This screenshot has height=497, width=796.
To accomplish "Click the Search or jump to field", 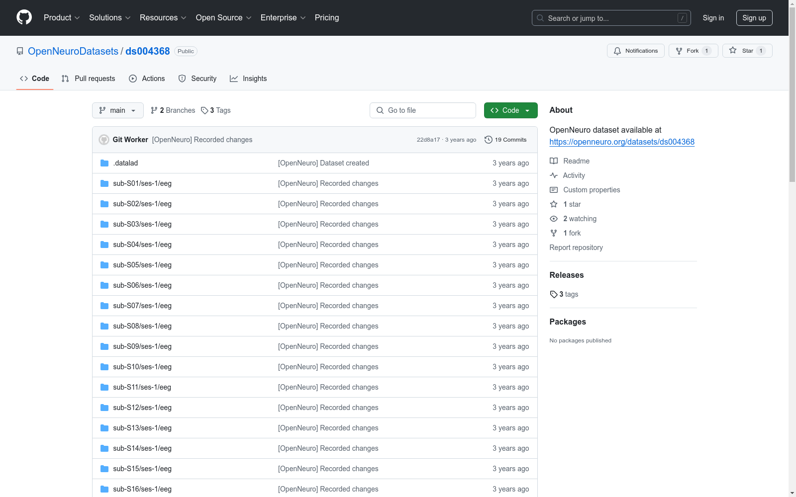I will pos(611,18).
